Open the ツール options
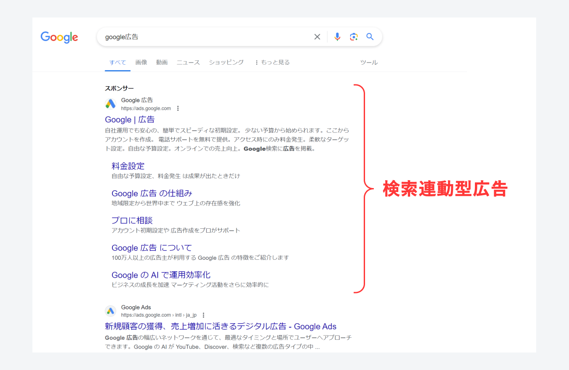Screen dimensions: 569x370 [x=369, y=62]
